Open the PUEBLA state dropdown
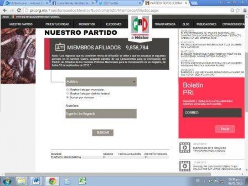Viewport: 248px width, 186px height. click(101, 82)
